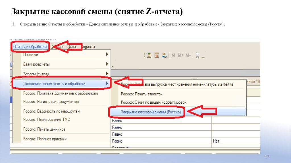
Task: Click the M- memory button
Action: (x=188, y=55)
